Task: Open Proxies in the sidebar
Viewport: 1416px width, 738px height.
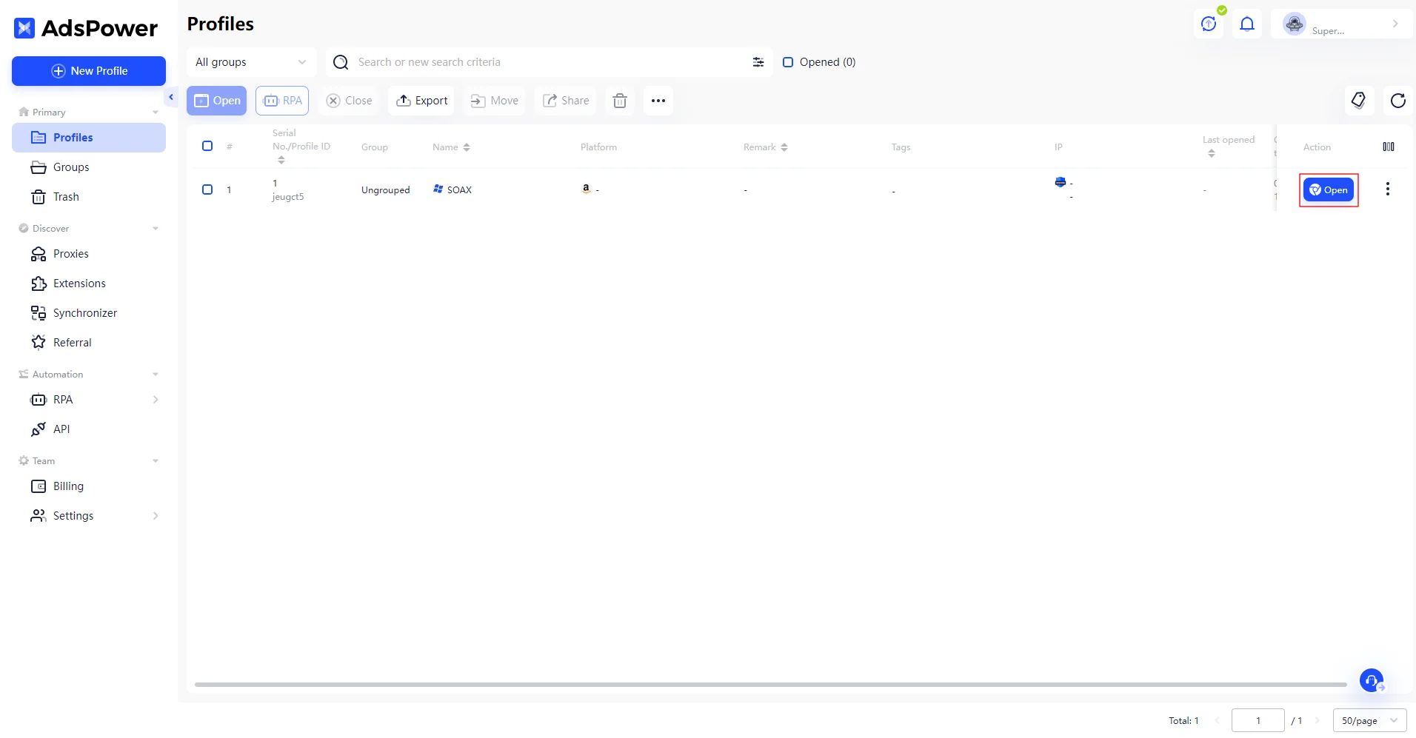Action: pos(71,254)
